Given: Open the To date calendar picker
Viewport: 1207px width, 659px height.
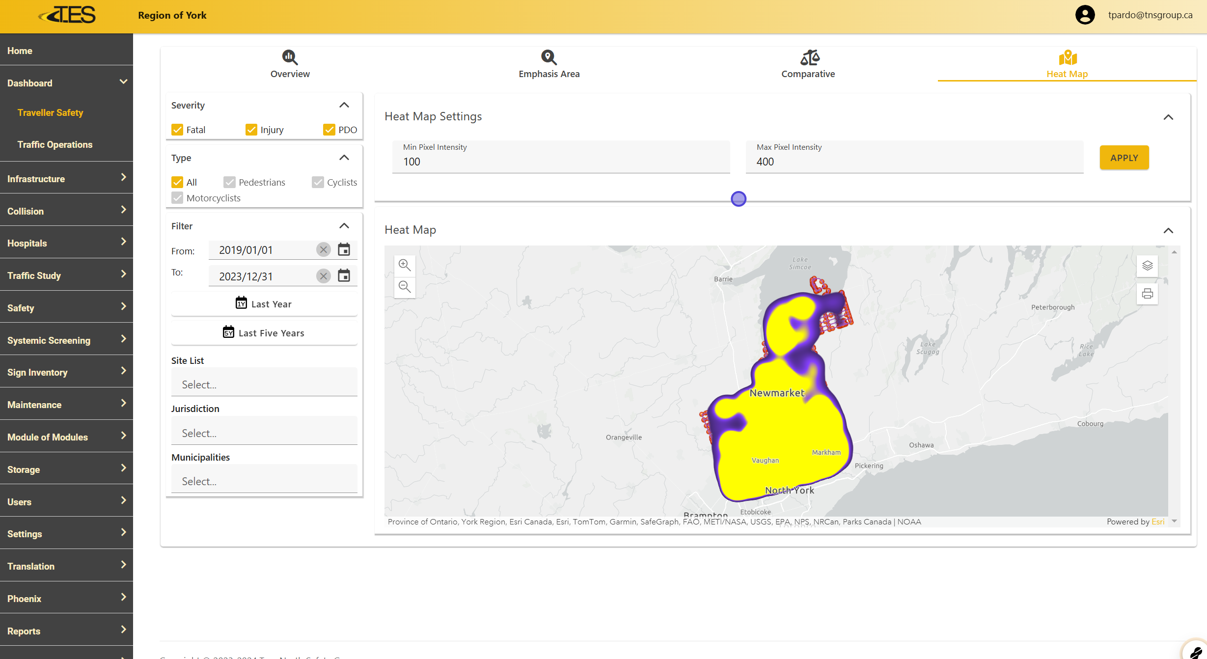Looking at the screenshot, I should [x=344, y=276].
